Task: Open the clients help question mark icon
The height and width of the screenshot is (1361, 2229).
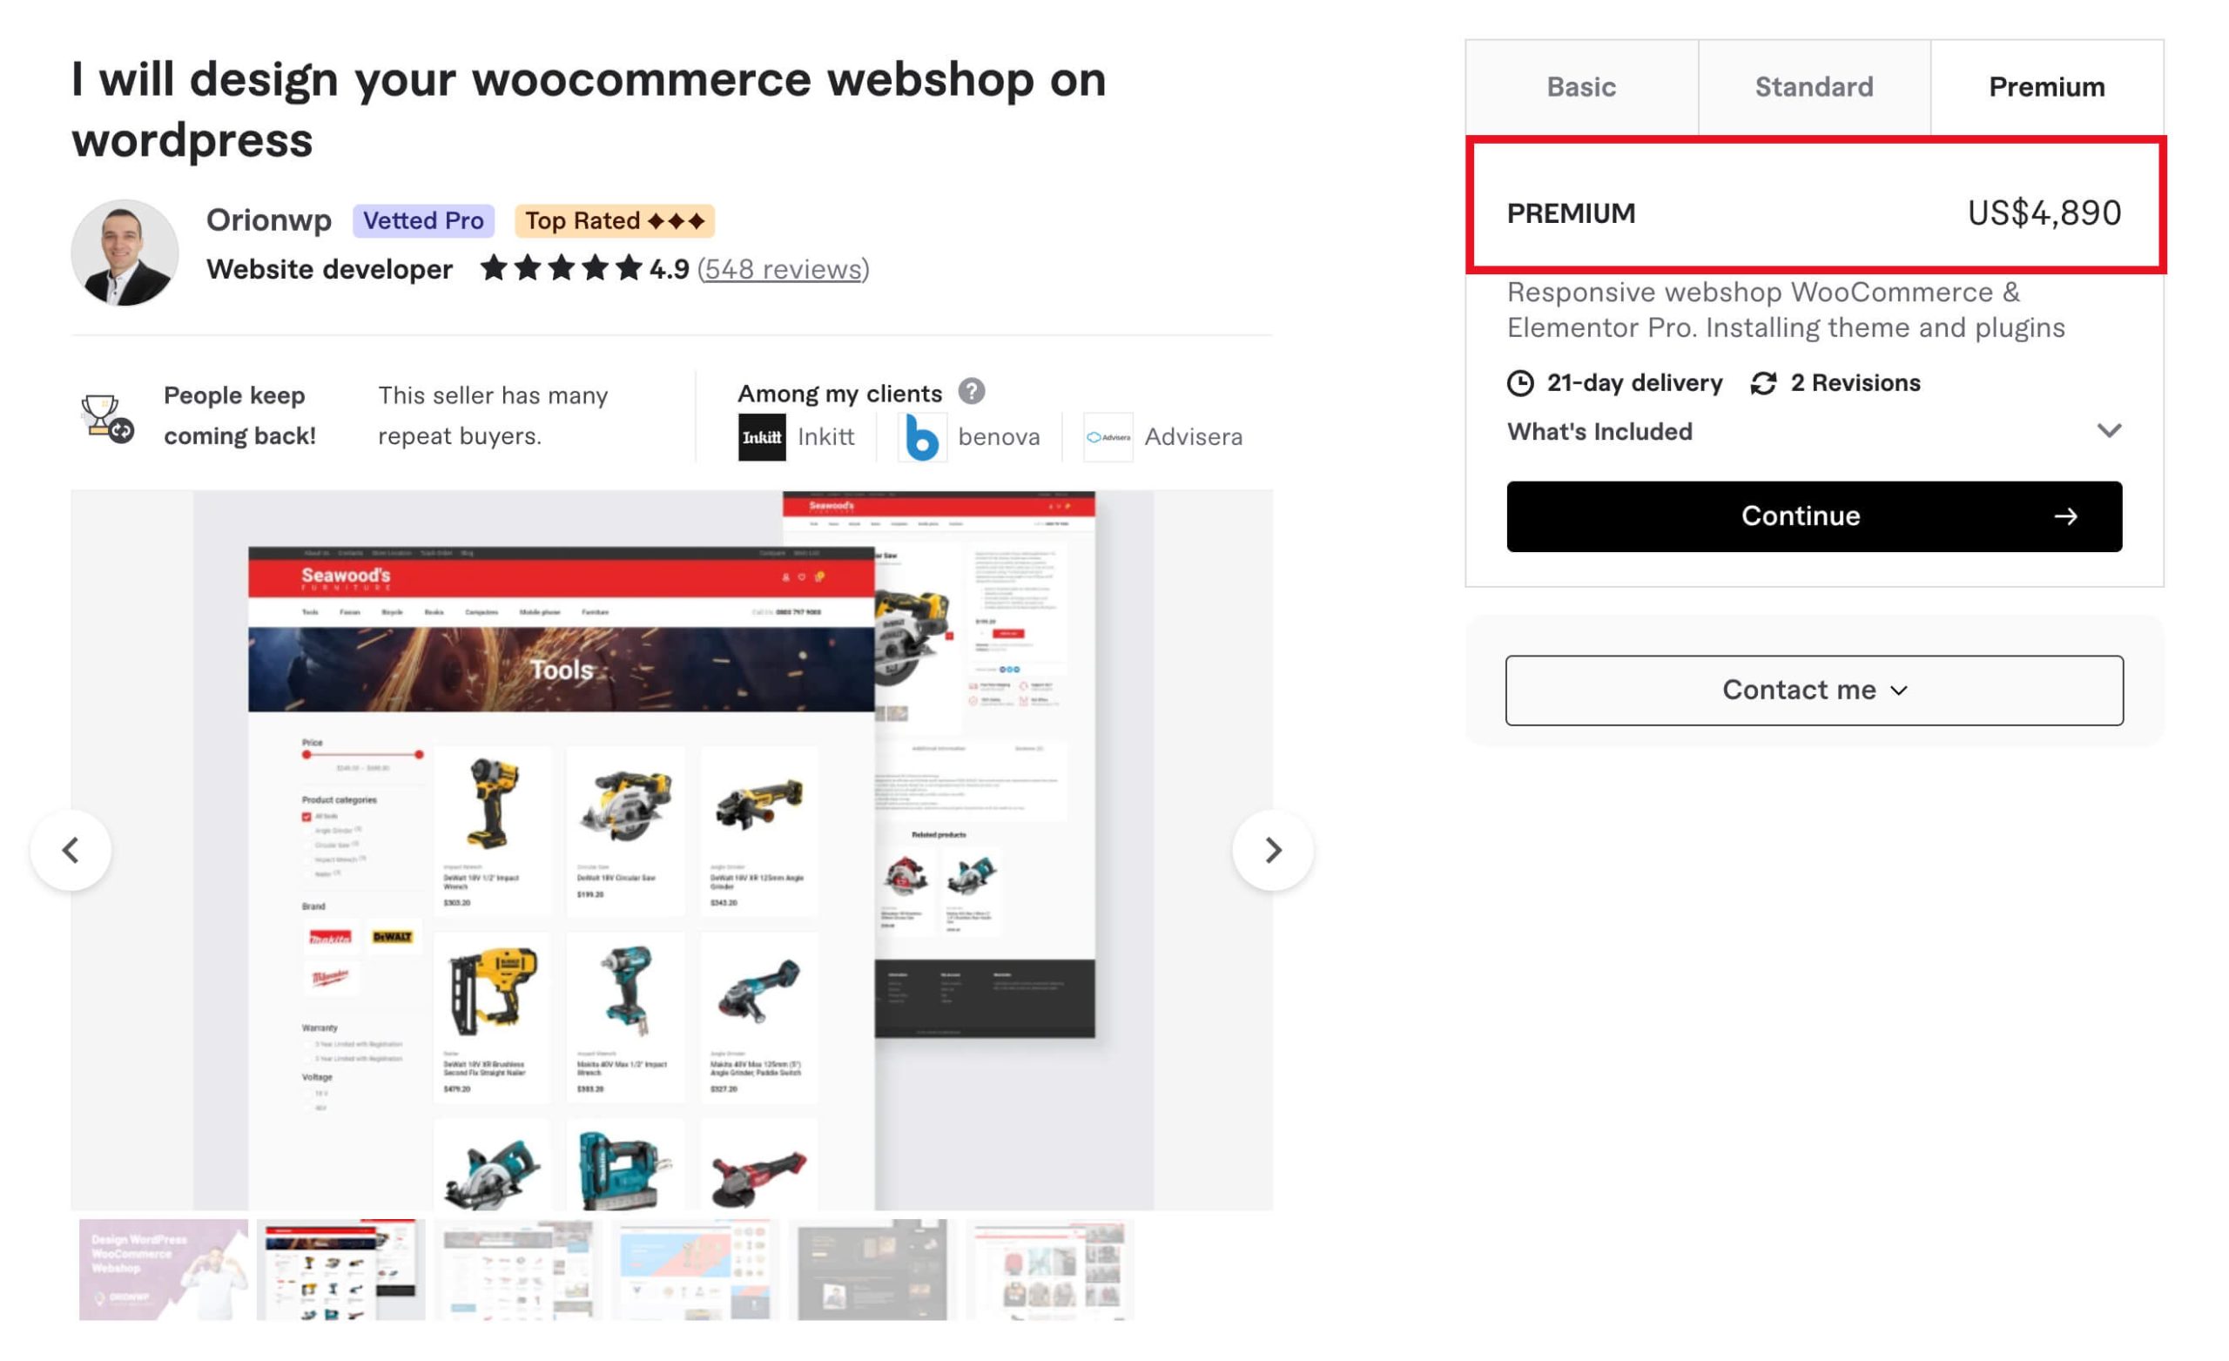Action: tap(972, 392)
